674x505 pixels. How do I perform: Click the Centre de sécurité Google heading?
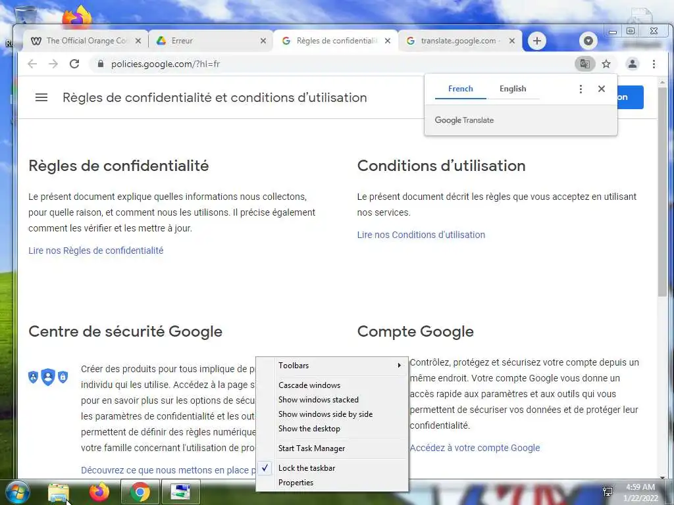[x=126, y=331]
